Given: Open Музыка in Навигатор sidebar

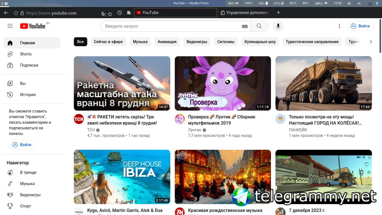Looking at the screenshot, I should coord(32,184).
